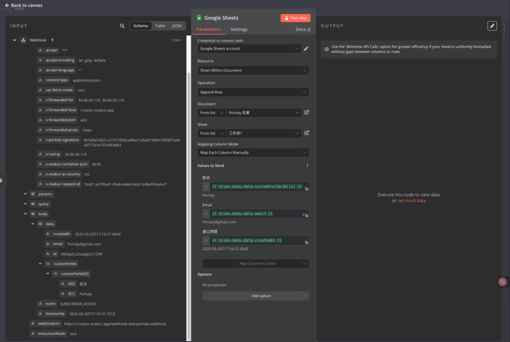Select the webhookUrl schema field
The width and height of the screenshot is (510, 342).
(45, 324)
